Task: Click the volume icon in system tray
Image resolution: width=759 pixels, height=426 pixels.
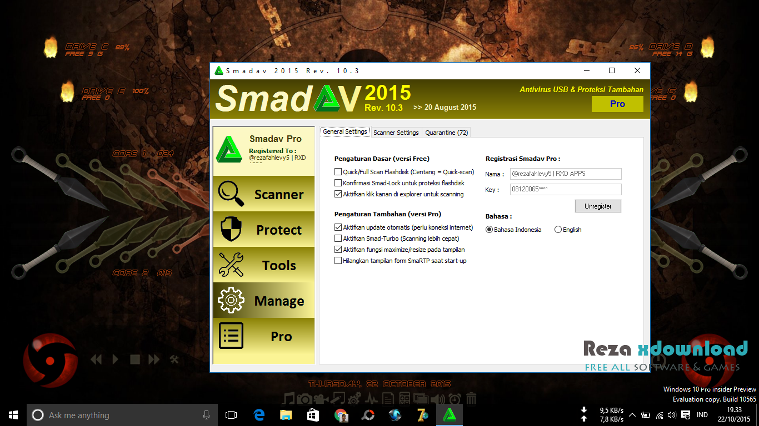Action: (x=672, y=415)
